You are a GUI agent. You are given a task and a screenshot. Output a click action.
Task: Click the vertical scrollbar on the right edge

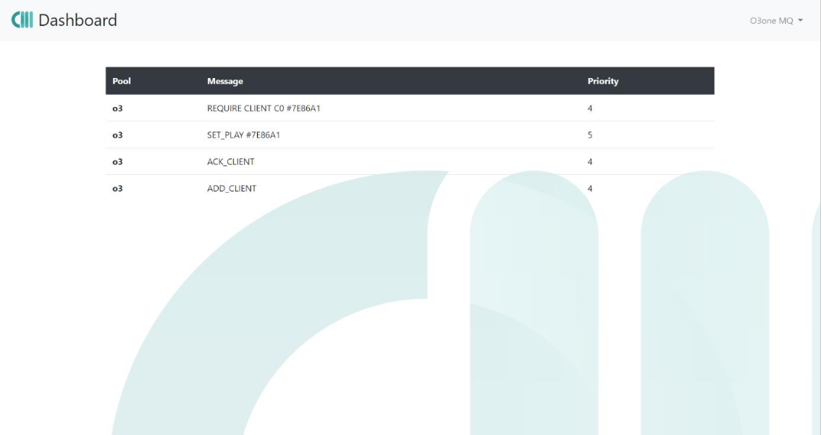click(816, 217)
